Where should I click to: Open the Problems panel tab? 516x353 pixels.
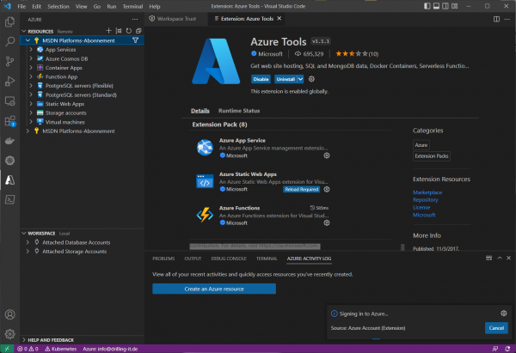(163, 259)
